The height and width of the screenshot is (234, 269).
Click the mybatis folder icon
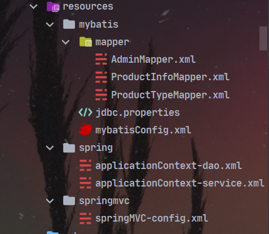[x=69, y=24]
